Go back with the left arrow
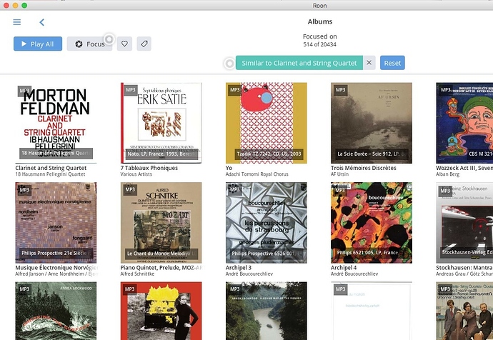The image size is (493, 340). tap(42, 22)
